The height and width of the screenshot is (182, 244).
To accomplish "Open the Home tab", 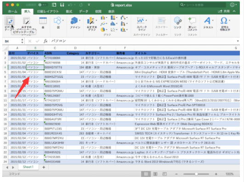I will [12, 12].
